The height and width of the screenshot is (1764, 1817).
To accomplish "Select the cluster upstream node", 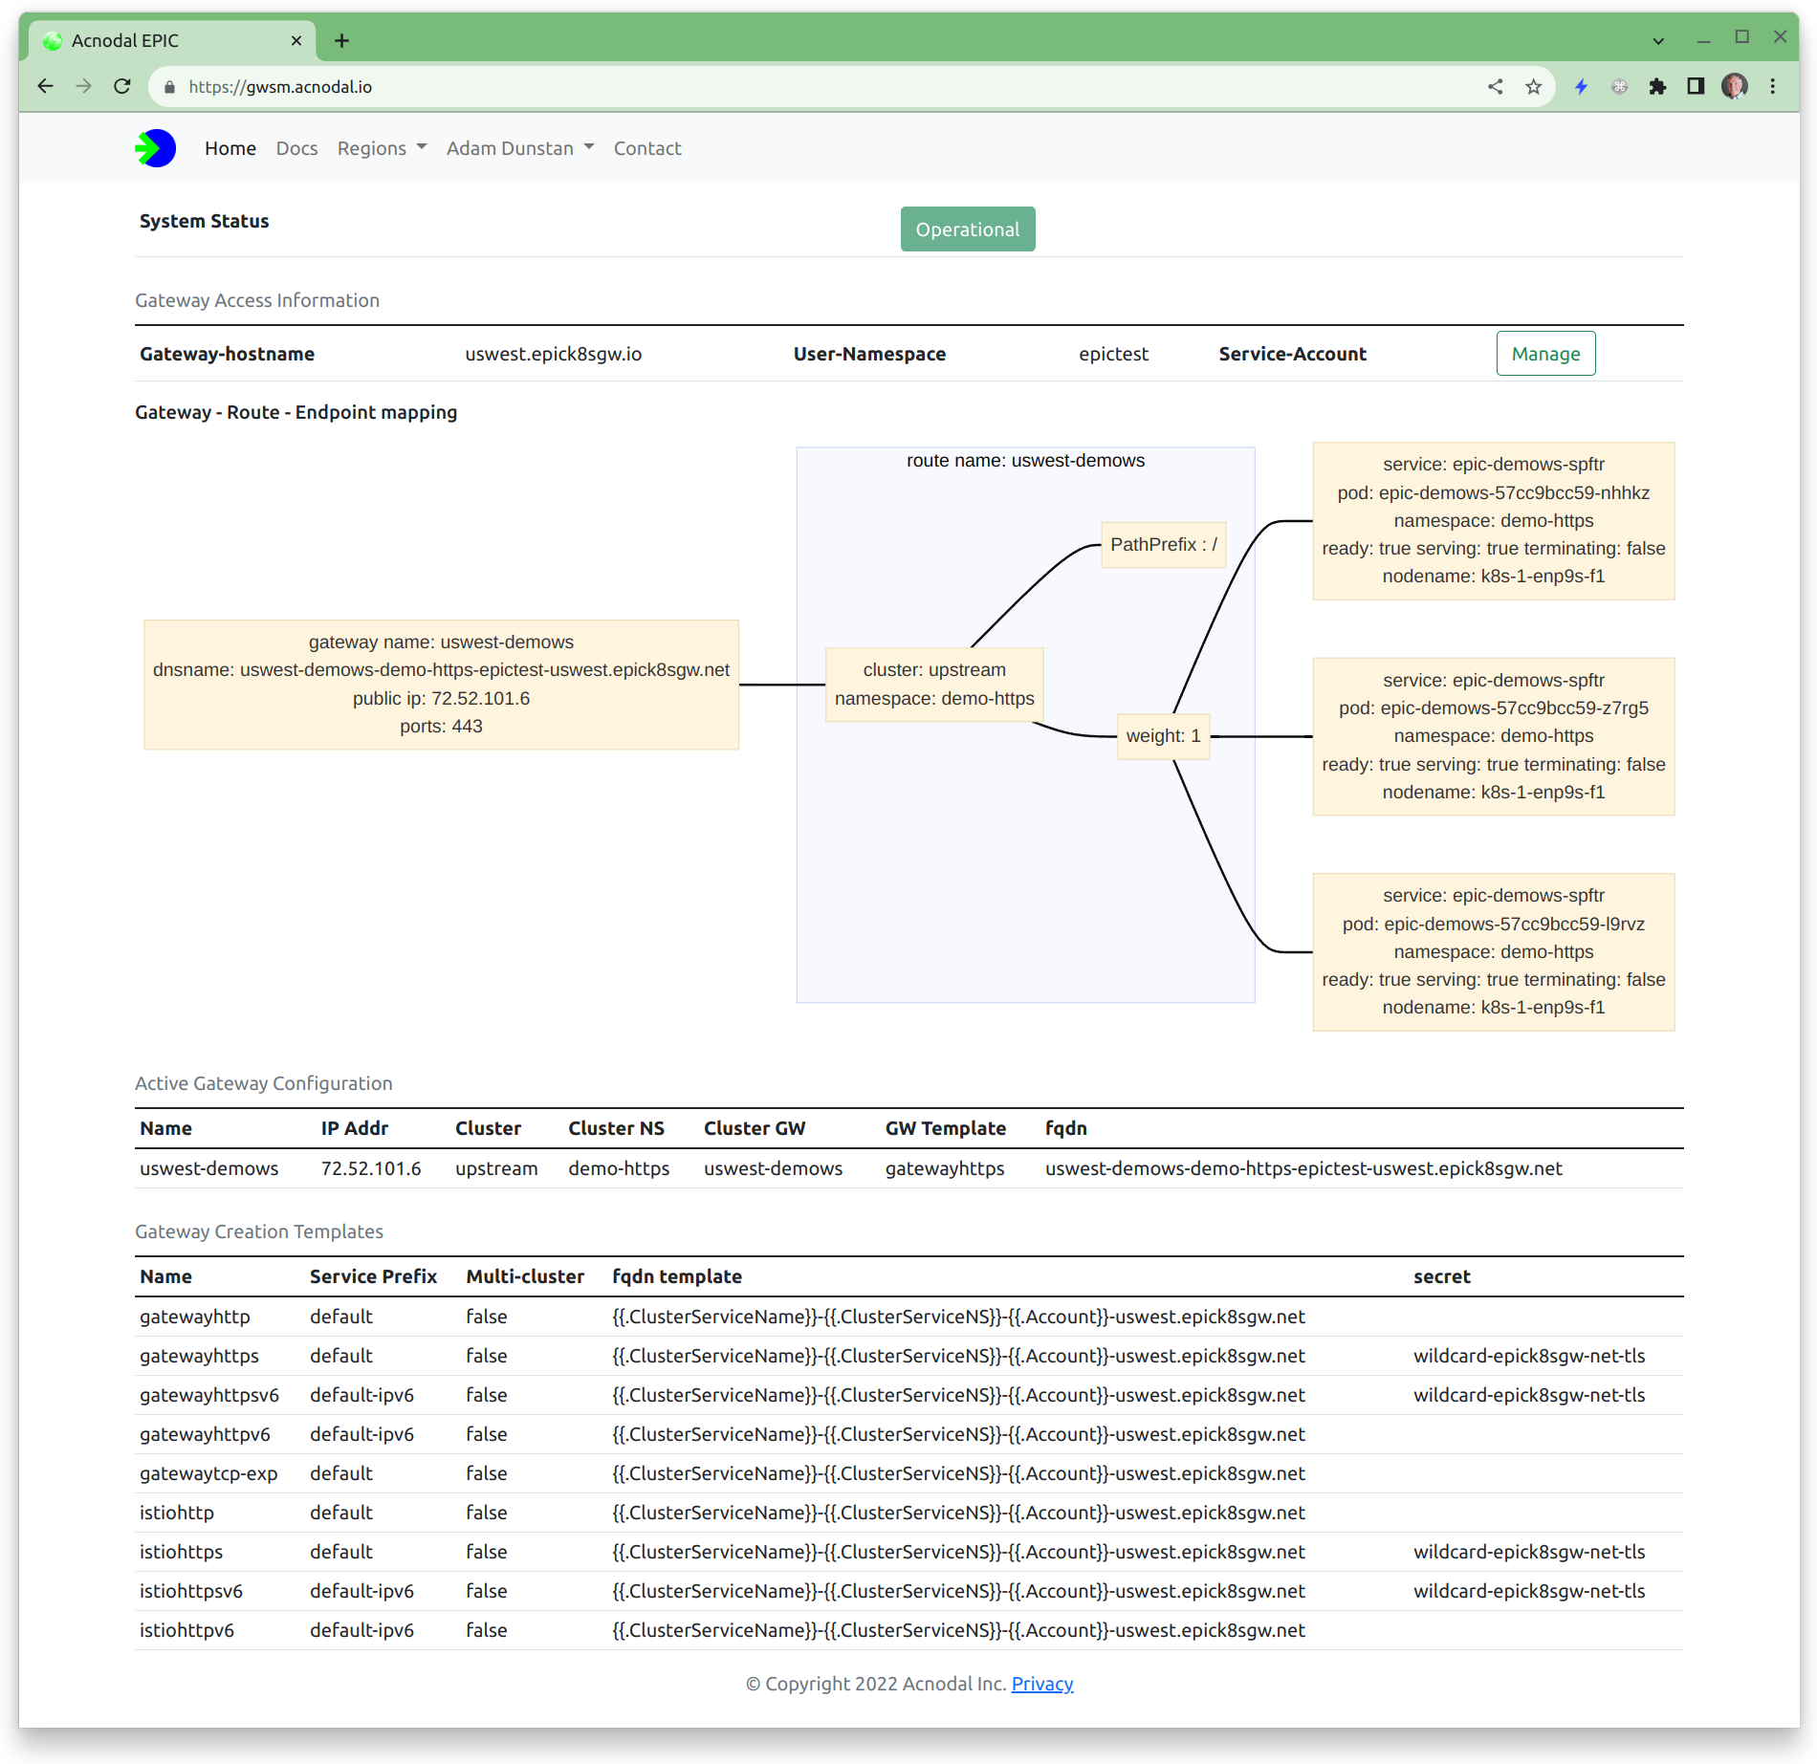I will coord(934,685).
